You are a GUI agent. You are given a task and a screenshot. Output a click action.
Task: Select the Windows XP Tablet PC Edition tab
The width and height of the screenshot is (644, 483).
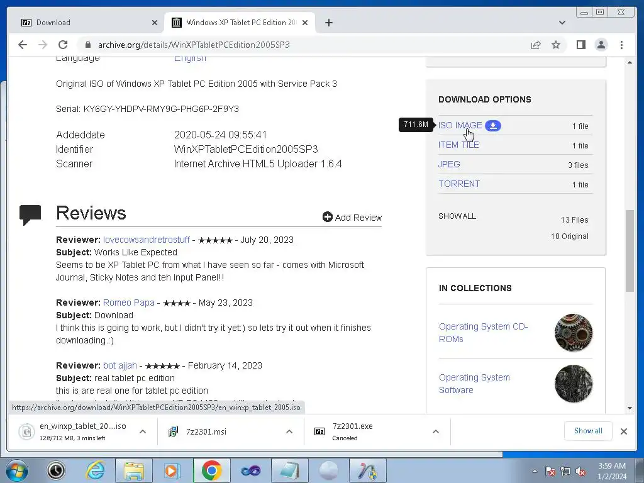click(241, 23)
